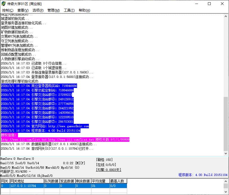Click 回城点配置加载成功 log line
The height and width of the screenshot is (195, 229).
point(18,54)
